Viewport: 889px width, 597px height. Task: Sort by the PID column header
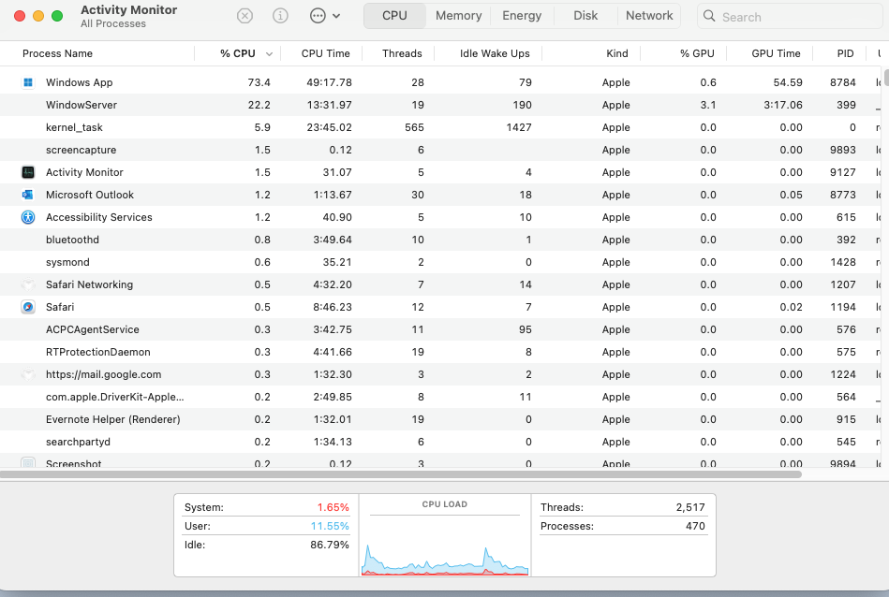(845, 53)
